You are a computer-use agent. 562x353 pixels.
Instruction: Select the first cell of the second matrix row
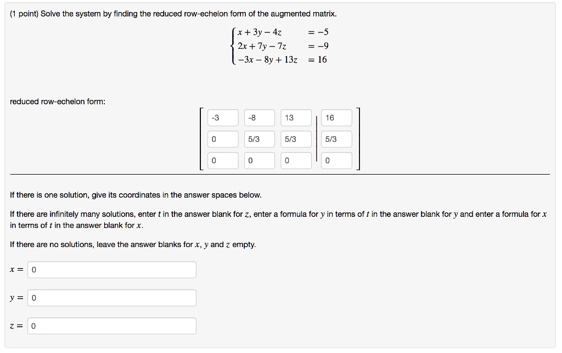point(222,139)
